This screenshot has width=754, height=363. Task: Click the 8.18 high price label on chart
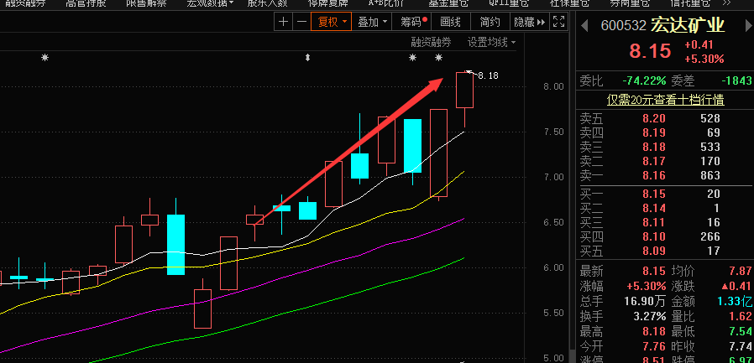coord(488,75)
